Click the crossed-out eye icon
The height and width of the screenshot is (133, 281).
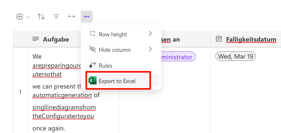92,49
